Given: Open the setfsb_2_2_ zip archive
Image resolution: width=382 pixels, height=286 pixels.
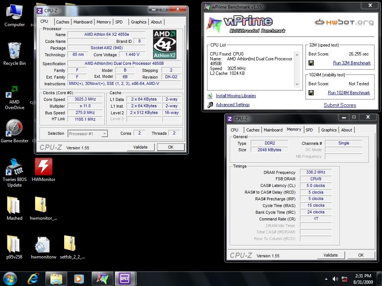Looking at the screenshot, I should 72,247.
